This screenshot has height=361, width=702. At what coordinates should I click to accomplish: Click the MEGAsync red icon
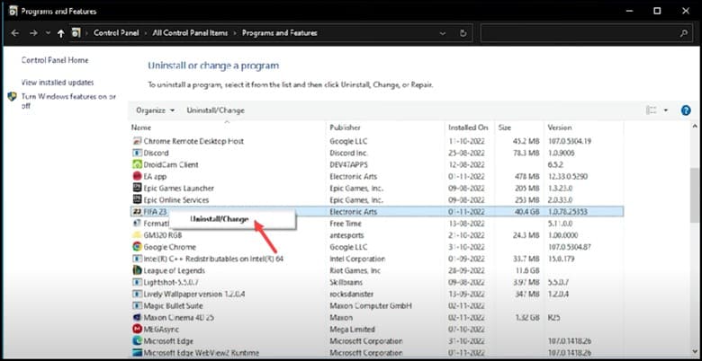pyautogui.click(x=138, y=330)
